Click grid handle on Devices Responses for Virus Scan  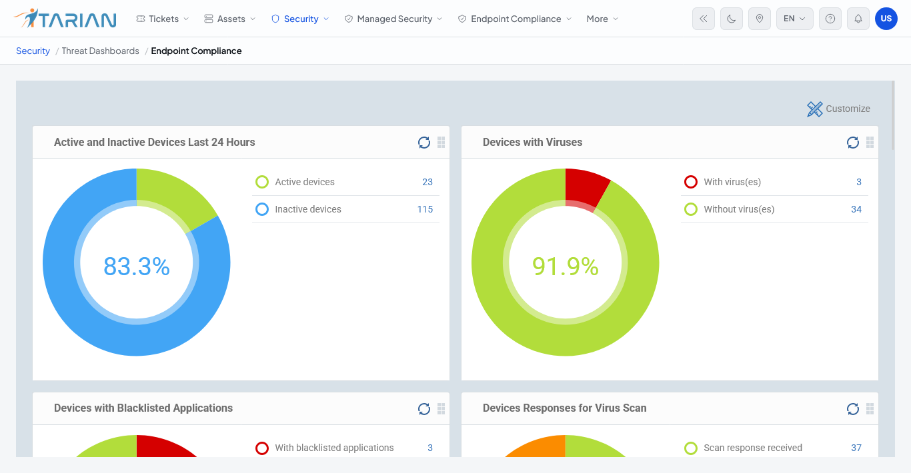pos(870,408)
